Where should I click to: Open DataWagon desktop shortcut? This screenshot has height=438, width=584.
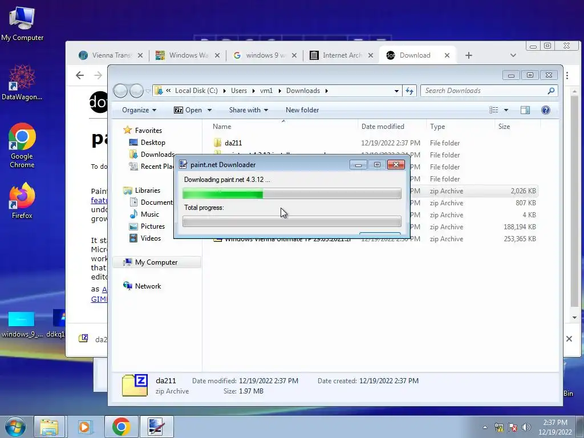pyautogui.click(x=22, y=82)
